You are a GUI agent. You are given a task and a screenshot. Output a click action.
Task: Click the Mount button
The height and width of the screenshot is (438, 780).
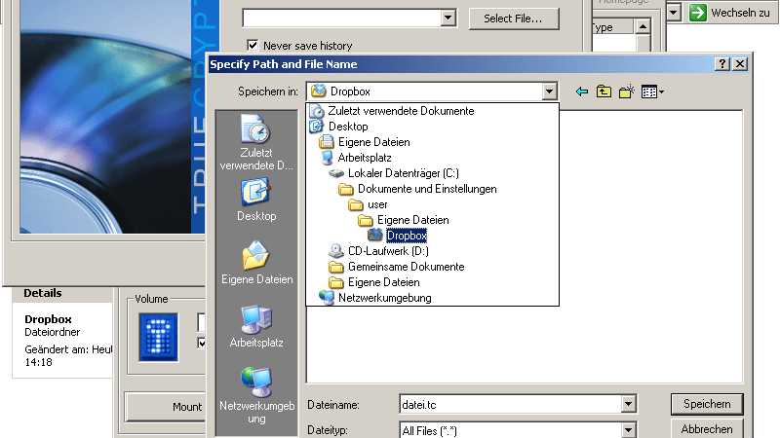165,407
